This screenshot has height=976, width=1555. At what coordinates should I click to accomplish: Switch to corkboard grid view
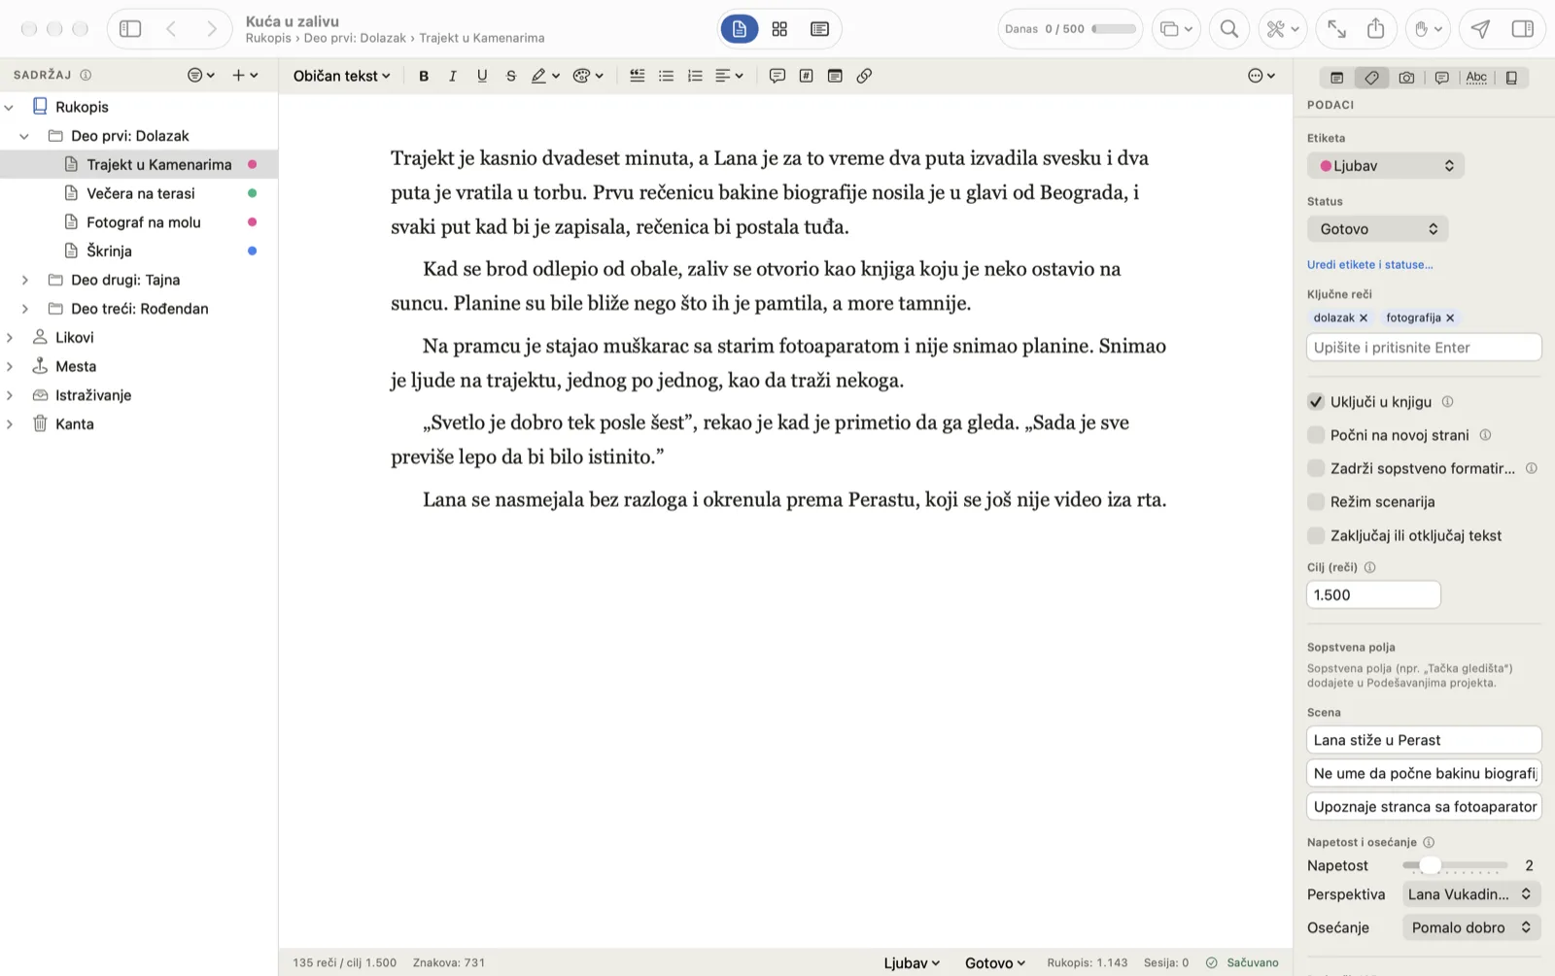779,29
